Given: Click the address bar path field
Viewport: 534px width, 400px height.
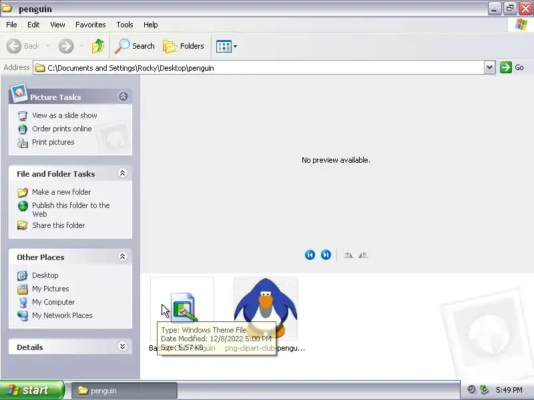Looking at the screenshot, I should click(259, 68).
